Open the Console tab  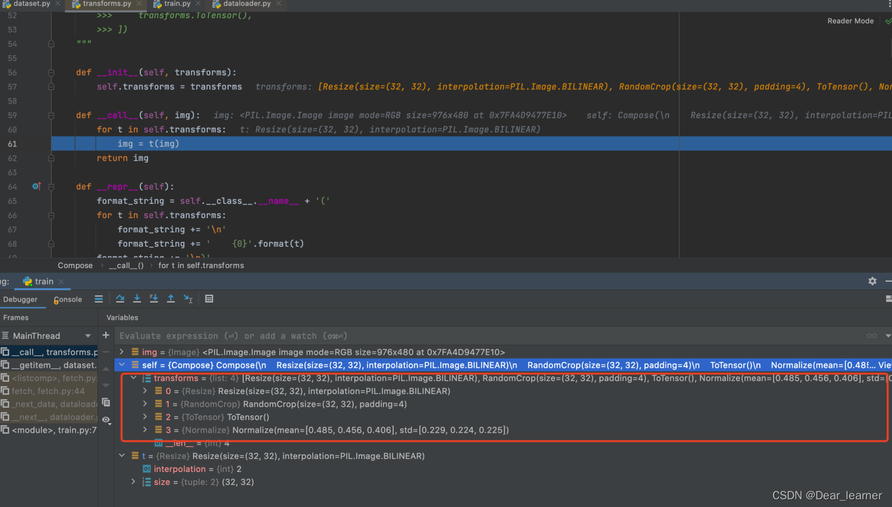68,300
